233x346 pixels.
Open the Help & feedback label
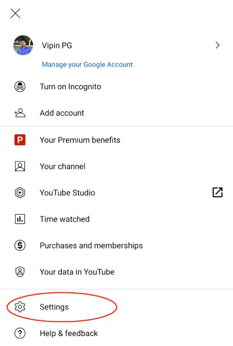69,333
